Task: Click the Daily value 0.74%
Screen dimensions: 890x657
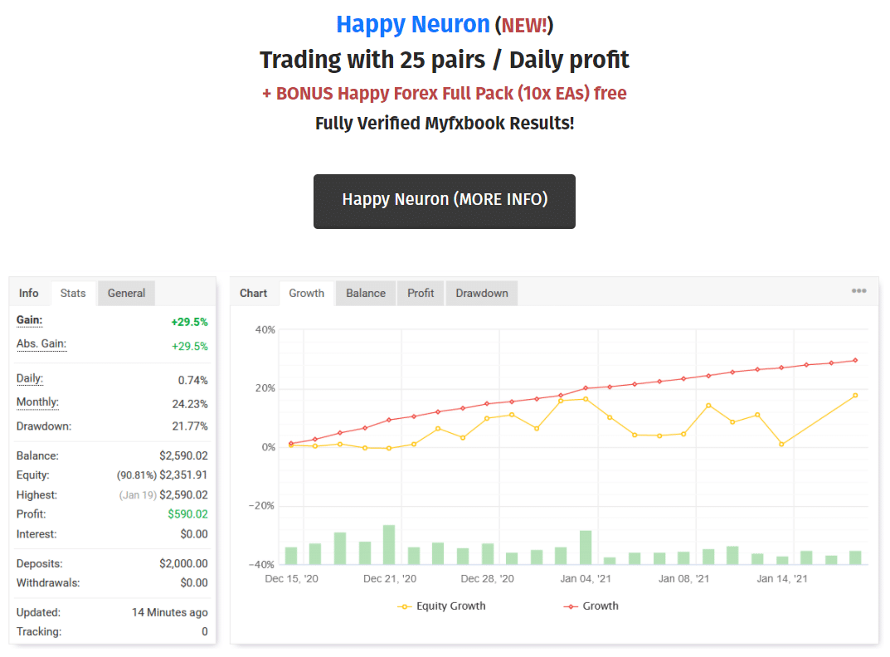Action: [193, 380]
